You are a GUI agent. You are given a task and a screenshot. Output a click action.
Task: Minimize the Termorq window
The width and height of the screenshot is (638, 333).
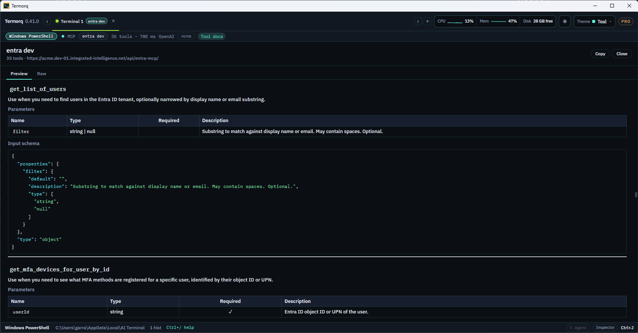595,6
